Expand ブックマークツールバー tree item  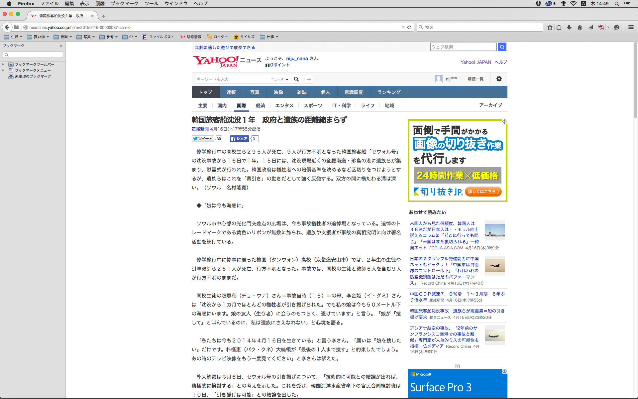[3, 64]
